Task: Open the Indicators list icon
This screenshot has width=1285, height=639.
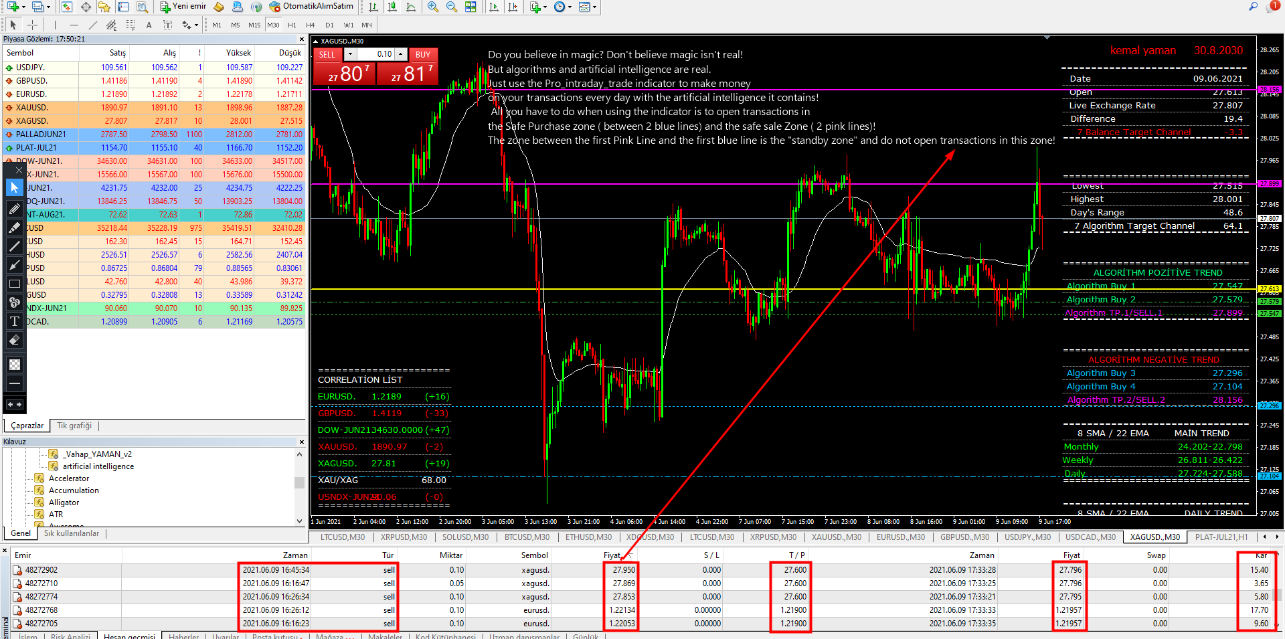Action: pos(535,7)
